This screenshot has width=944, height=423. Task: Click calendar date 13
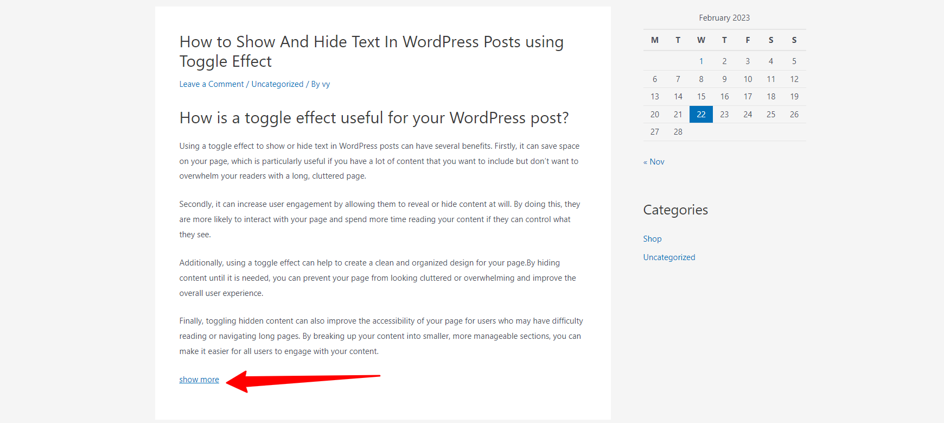(x=655, y=97)
